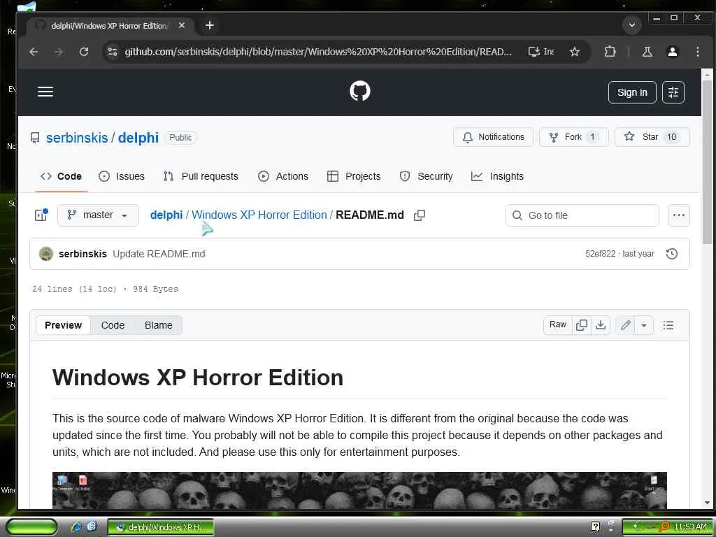
Task: Expand more edit options caret
Action: pyautogui.click(x=644, y=325)
